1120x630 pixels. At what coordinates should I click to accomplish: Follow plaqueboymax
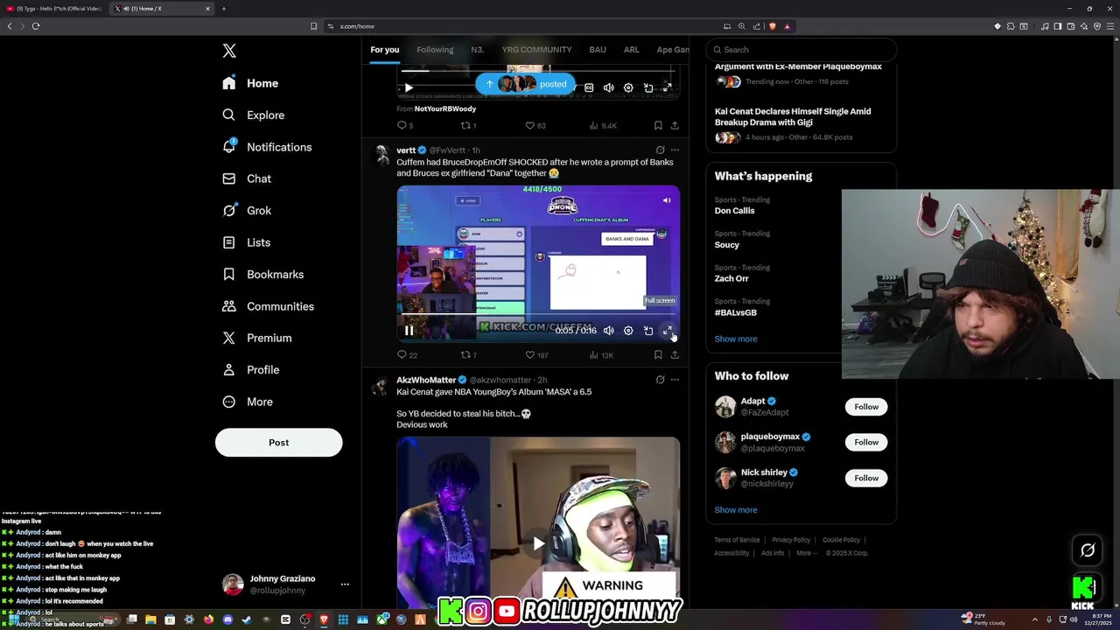coord(866,443)
